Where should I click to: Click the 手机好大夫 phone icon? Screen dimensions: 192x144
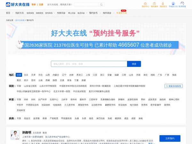(173, 4)
